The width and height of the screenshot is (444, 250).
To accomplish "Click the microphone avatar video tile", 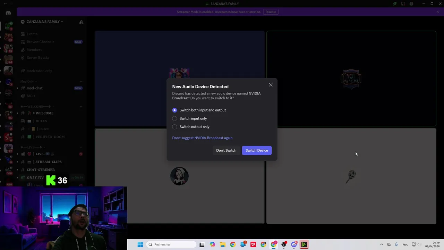I will point(351,176).
